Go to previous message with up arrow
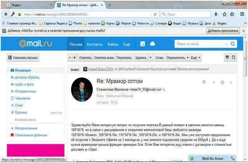The image size is (248, 163). click(70, 58)
